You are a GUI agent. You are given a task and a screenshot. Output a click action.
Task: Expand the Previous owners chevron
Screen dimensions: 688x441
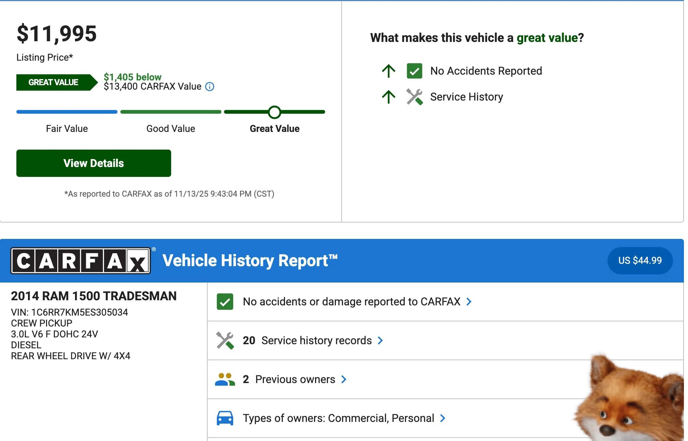point(344,379)
